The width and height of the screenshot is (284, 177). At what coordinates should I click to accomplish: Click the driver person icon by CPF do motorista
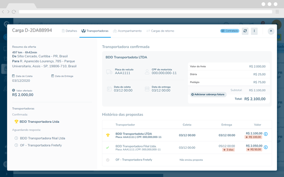click(147, 72)
